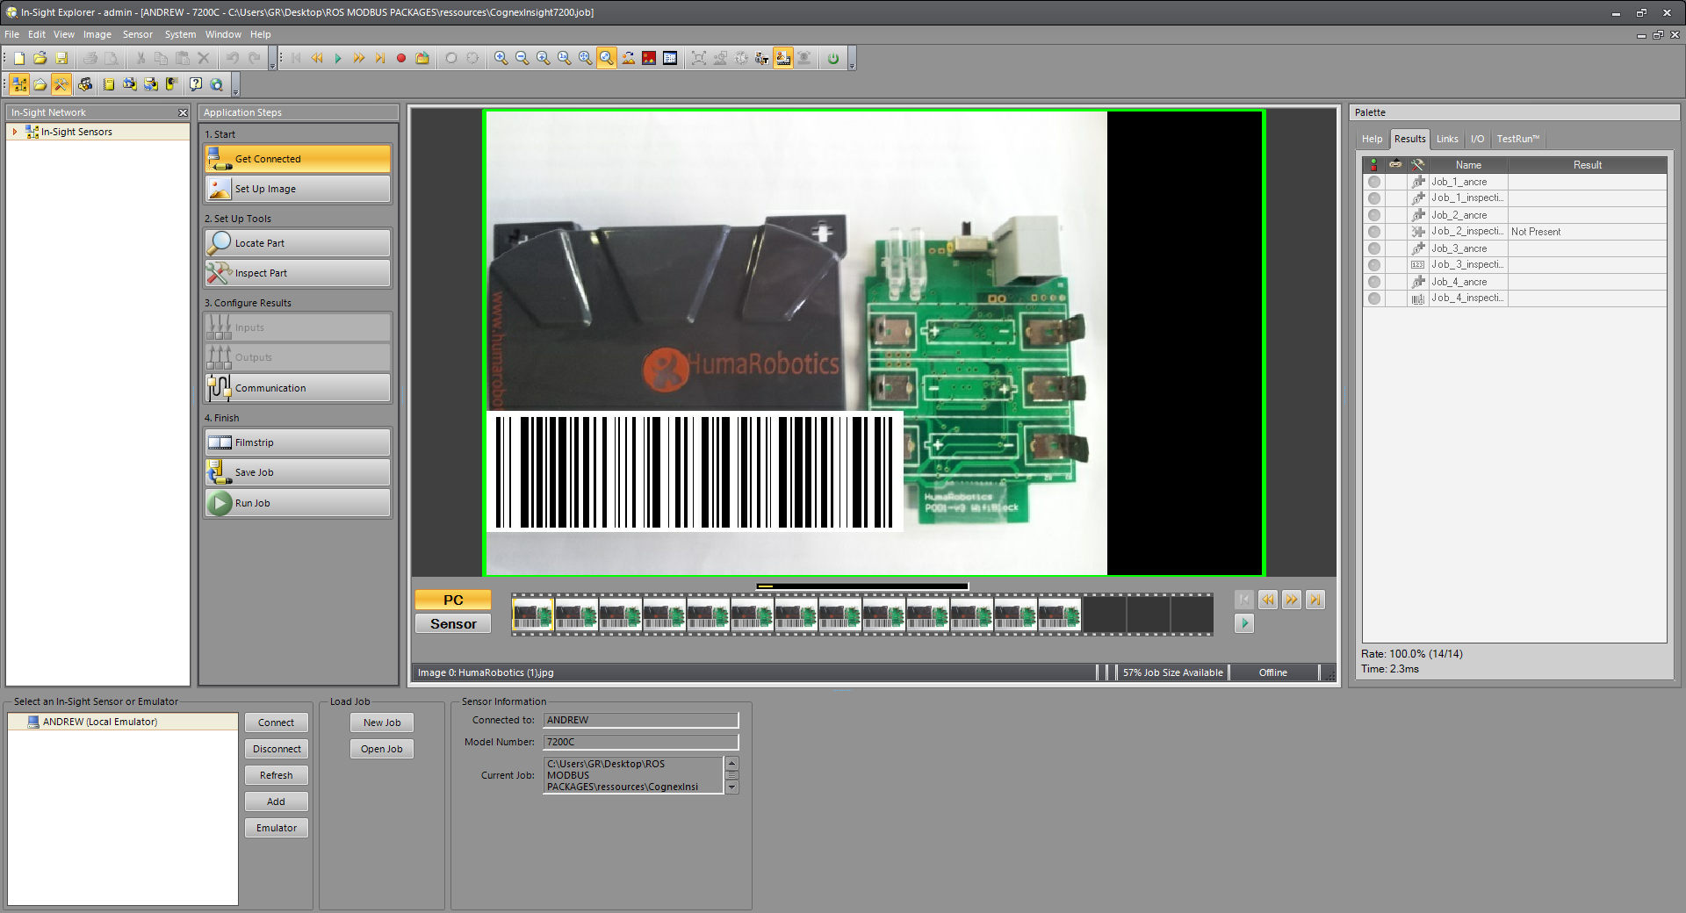Click the Zoom In magnifier icon
The height and width of the screenshot is (913, 1686).
coord(501,58)
